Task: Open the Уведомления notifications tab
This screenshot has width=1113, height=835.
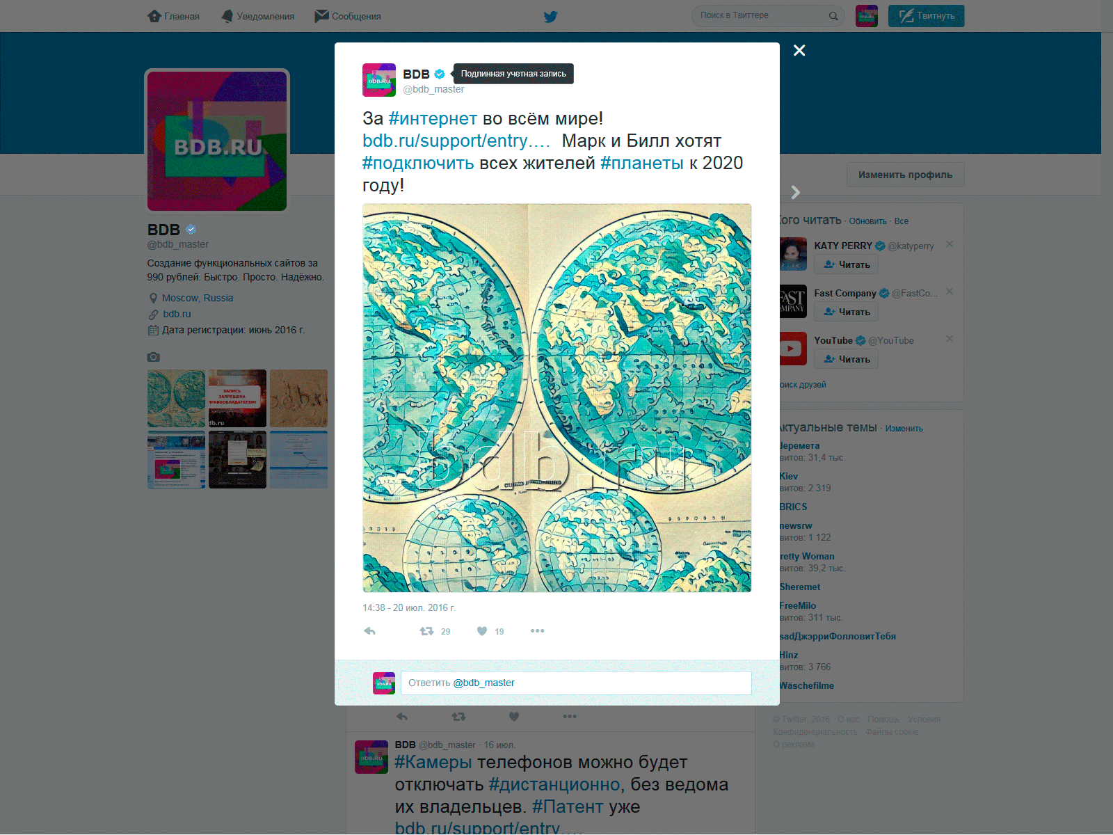Action: [257, 16]
